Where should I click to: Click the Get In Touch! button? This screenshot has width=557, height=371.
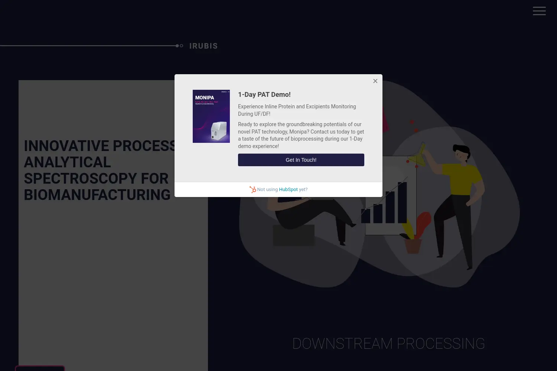click(x=301, y=160)
